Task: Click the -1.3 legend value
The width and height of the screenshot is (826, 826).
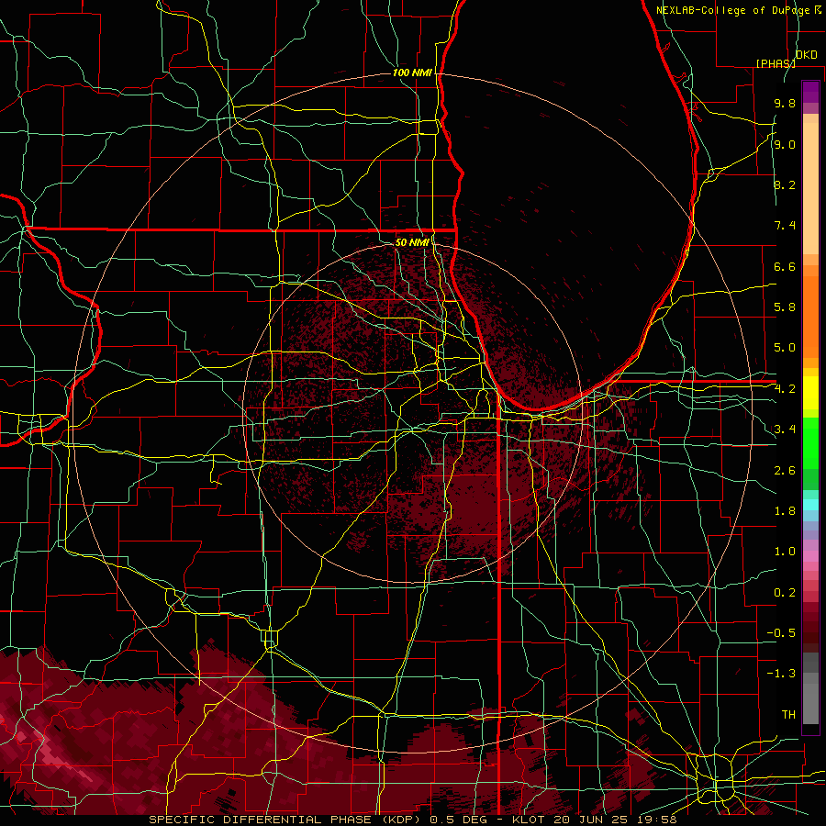Action: click(x=781, y=674)
